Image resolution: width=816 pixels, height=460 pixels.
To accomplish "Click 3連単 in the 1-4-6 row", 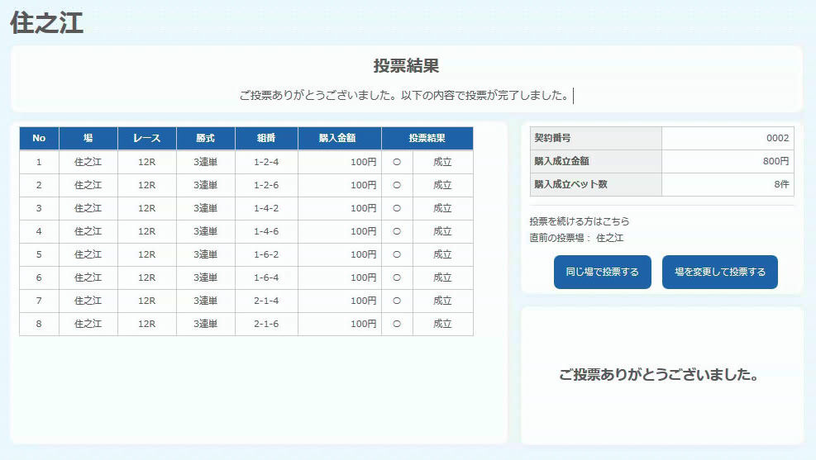I will (x=206, y=231).
